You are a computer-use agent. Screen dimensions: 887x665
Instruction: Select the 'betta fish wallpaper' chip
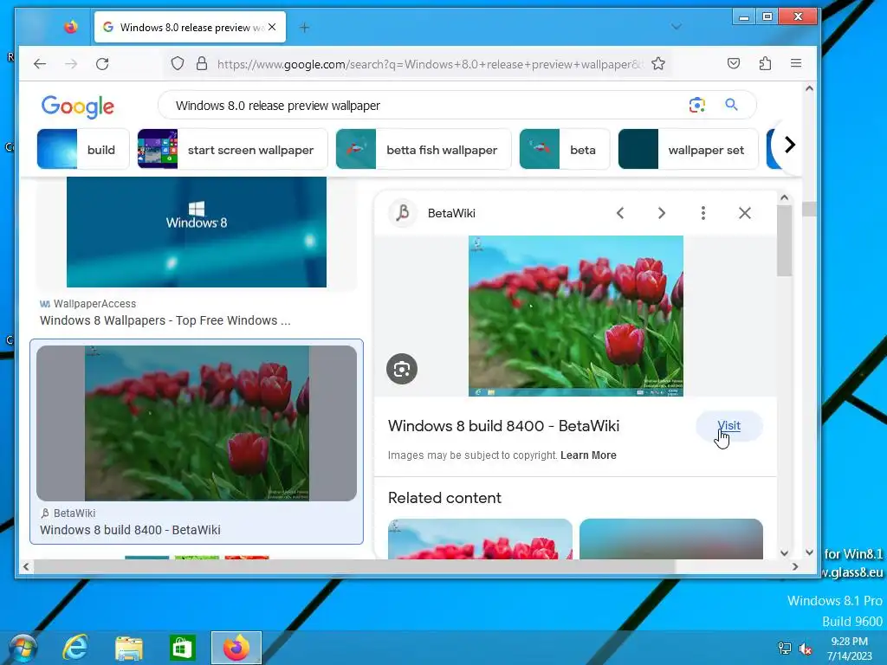click(424, 149)
